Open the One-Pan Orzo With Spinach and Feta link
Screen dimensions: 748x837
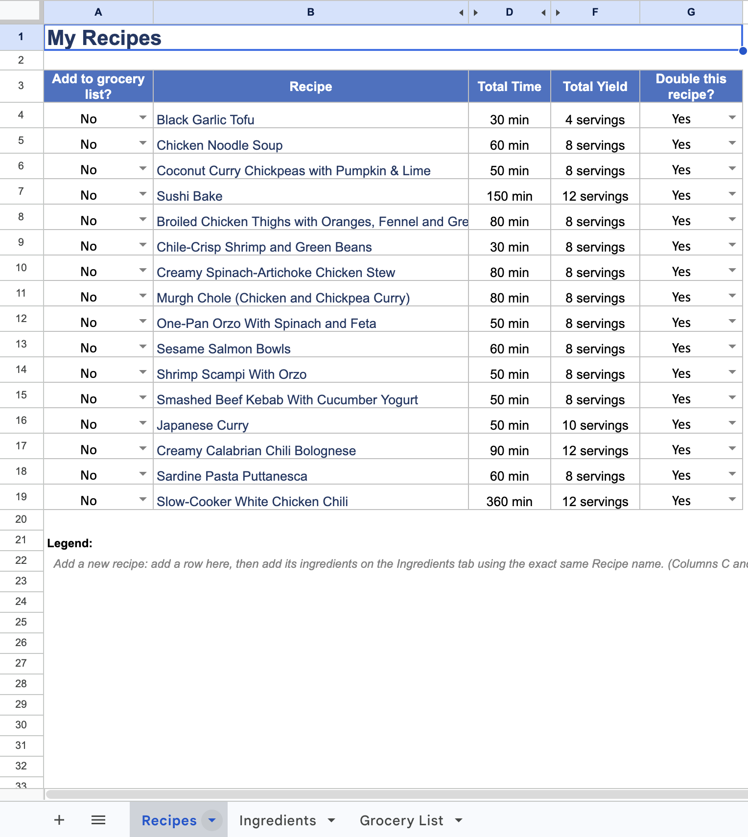(x=266, y=324)
